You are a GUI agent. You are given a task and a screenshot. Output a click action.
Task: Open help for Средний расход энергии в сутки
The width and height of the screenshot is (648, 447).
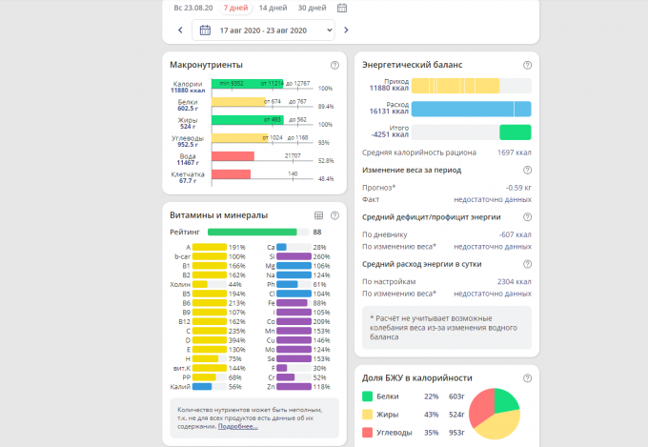(x=527, y=264)
